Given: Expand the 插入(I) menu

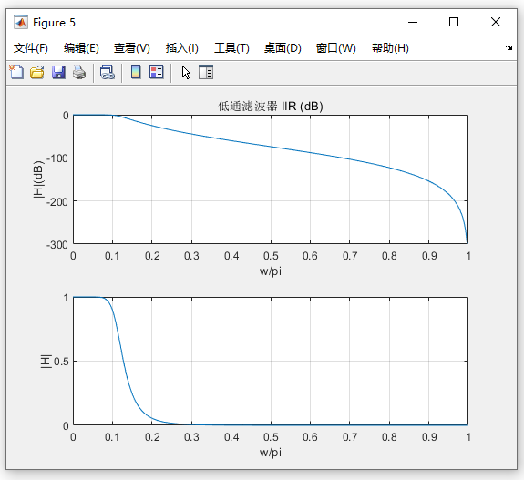Looking at the screenshot, I should point(181,48).
